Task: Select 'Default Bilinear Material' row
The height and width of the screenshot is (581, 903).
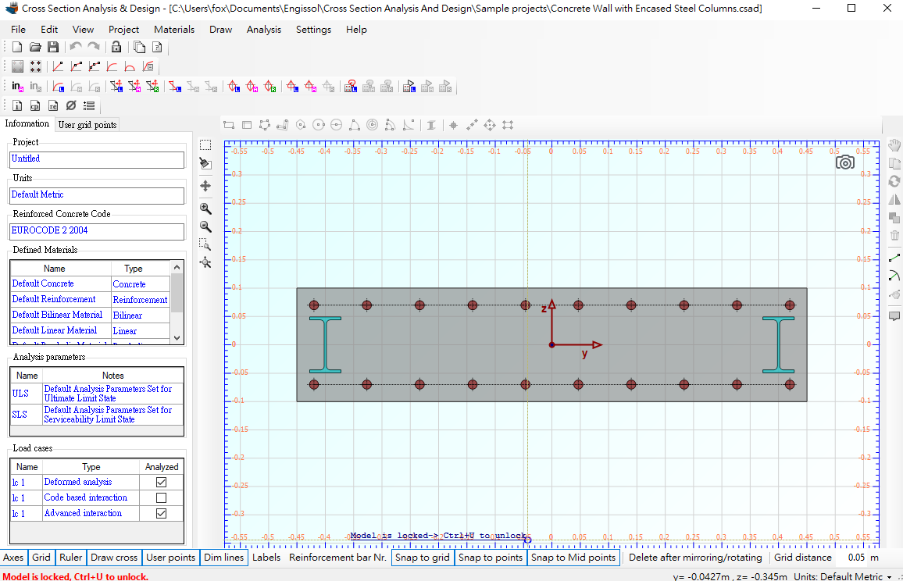Action: (x=91, y=315)
